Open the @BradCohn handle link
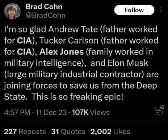168x140 pixels. pyautogui.click(x=46, y=15)
